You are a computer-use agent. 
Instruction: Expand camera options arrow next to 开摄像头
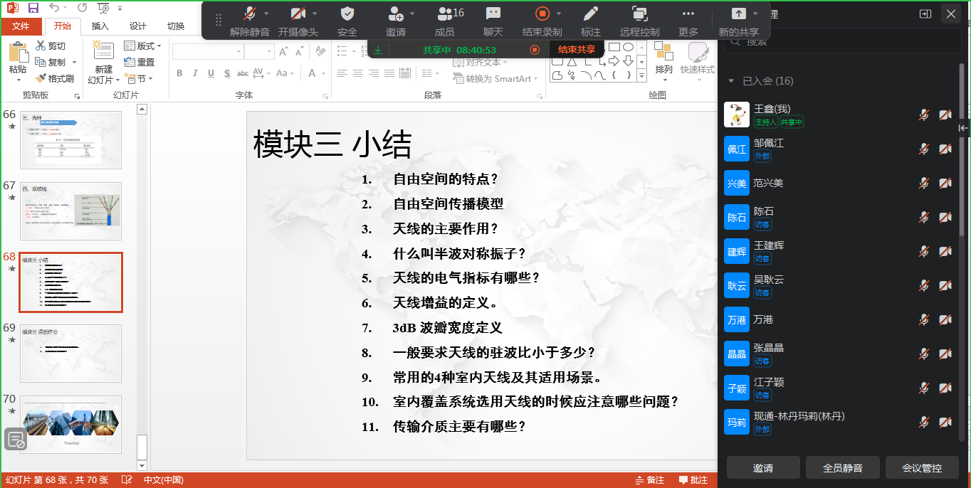[315, 14]
